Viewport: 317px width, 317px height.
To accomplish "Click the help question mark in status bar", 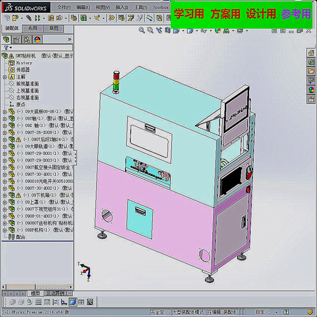I will click(x=286, y=312).
